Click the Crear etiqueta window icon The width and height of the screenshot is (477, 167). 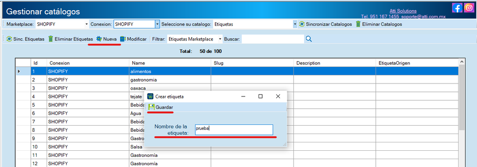[x=150, y=96]
